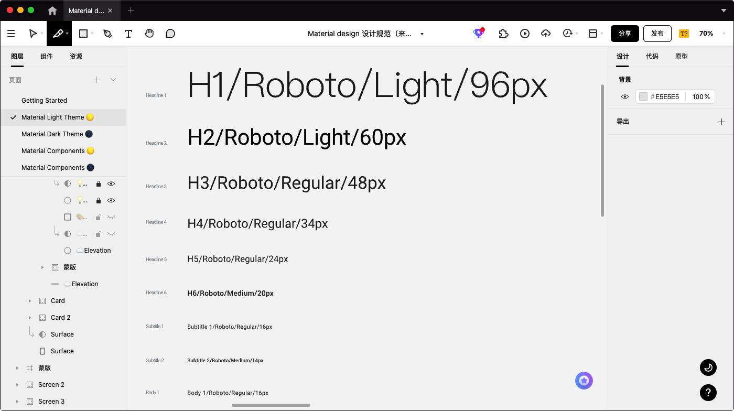Click the background opacity 100% field

pos(701,96)
